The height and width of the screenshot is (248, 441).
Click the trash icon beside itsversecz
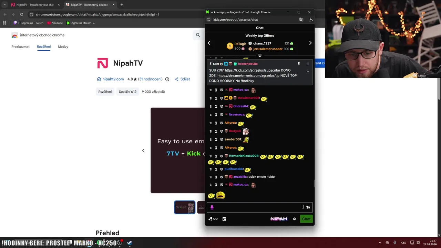click(x=211, y=115)
